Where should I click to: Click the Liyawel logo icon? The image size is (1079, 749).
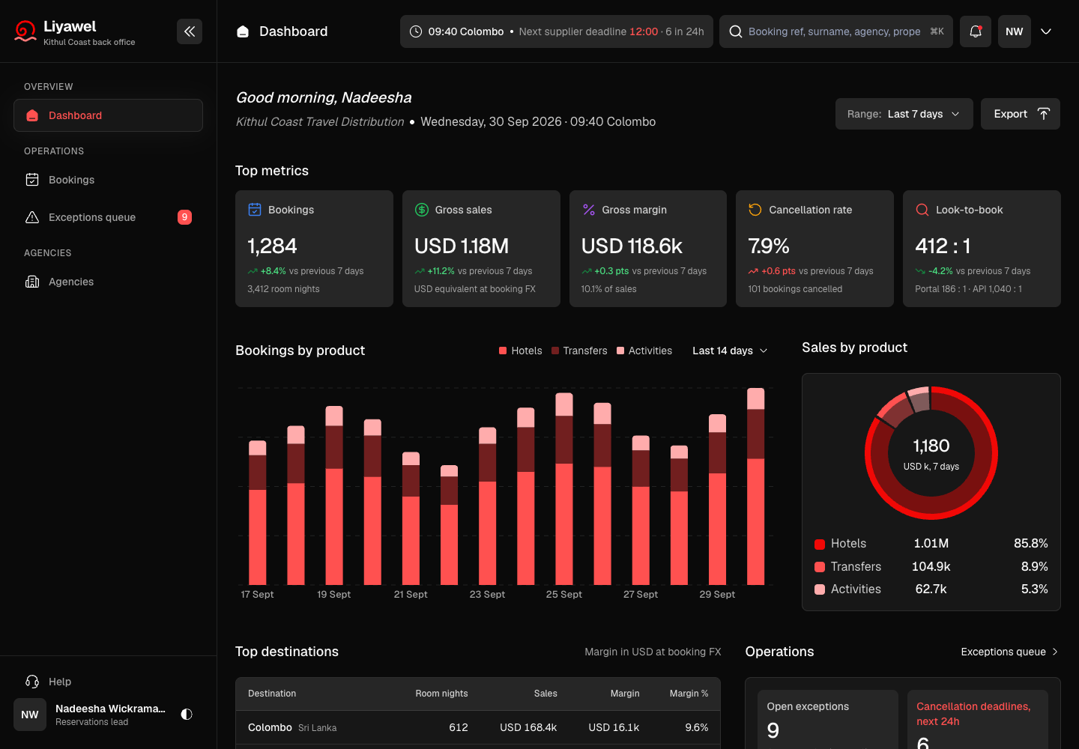pyautogui.click(x=25, y=31)
